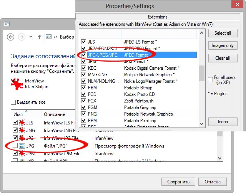Image resolution: width=246 pixels, height=193 pixels.
Task: Open the recent locations dropdown arrow
Action: click(x=31, y=37)
